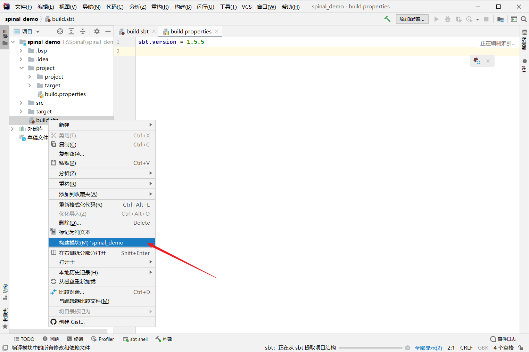529x352 pixels.
Task: Click line 2 in the build.properties editor
Action: pos(156,51)
